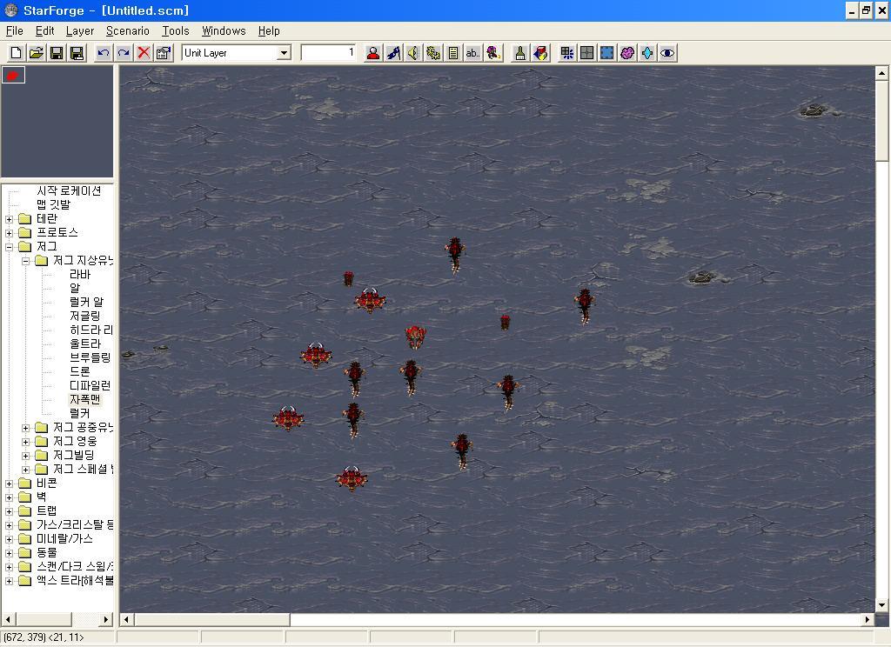Open the sound manager speaker icon

(x=413, y=53)
